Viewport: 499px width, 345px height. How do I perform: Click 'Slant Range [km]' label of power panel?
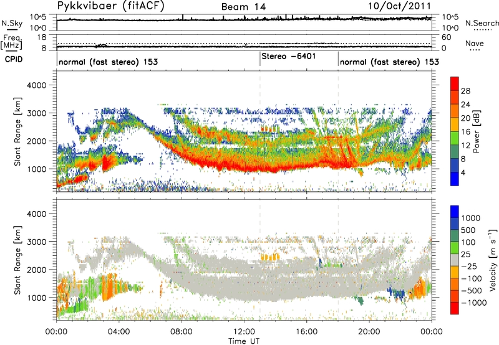[x=17, y=131]
